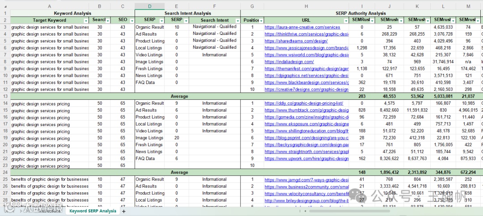Select the Average label in row 24
The height and width of the screenshot is (216, 483).
[x=179, y=173]
